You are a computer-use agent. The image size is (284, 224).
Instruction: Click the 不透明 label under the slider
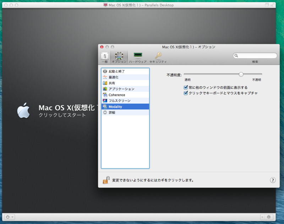(x=256, y=80)
